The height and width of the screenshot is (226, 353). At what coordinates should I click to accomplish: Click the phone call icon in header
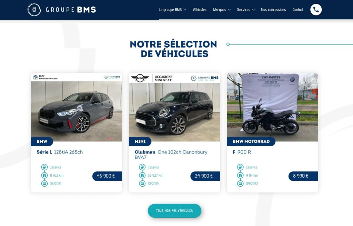(x=316, y=10)
